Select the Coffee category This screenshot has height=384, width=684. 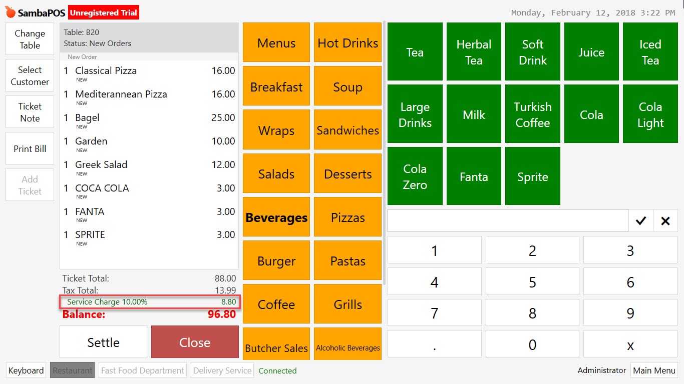(276, 304)
